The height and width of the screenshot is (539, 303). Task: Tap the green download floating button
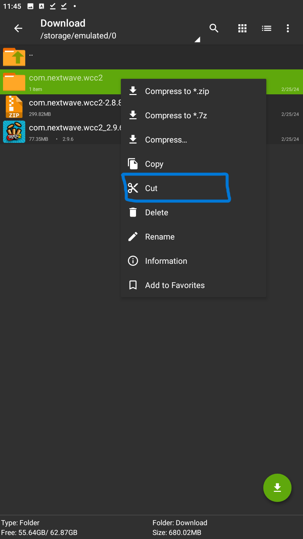[277, 487]
